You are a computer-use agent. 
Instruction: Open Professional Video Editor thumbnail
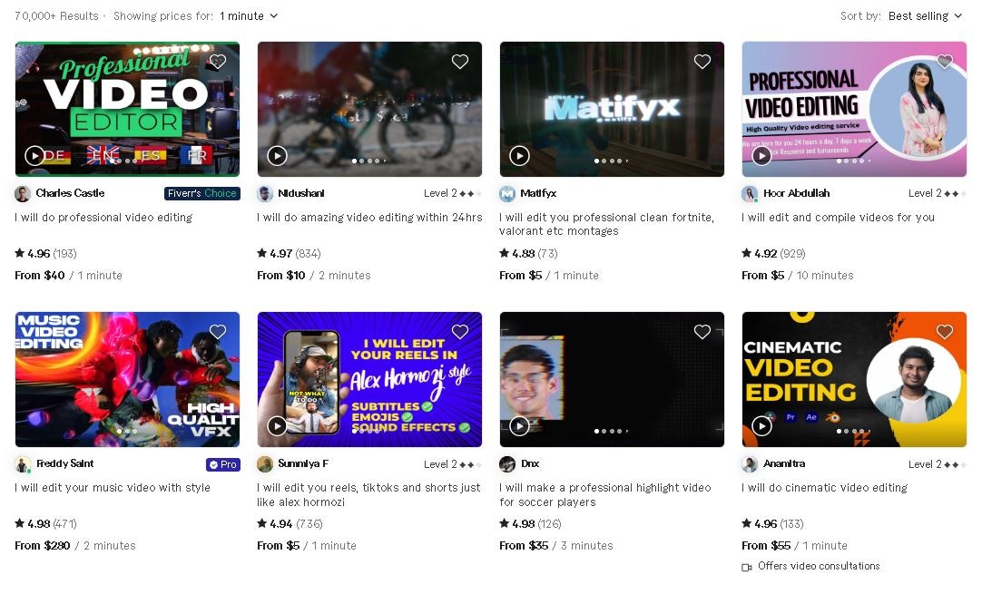pos(127,109)
